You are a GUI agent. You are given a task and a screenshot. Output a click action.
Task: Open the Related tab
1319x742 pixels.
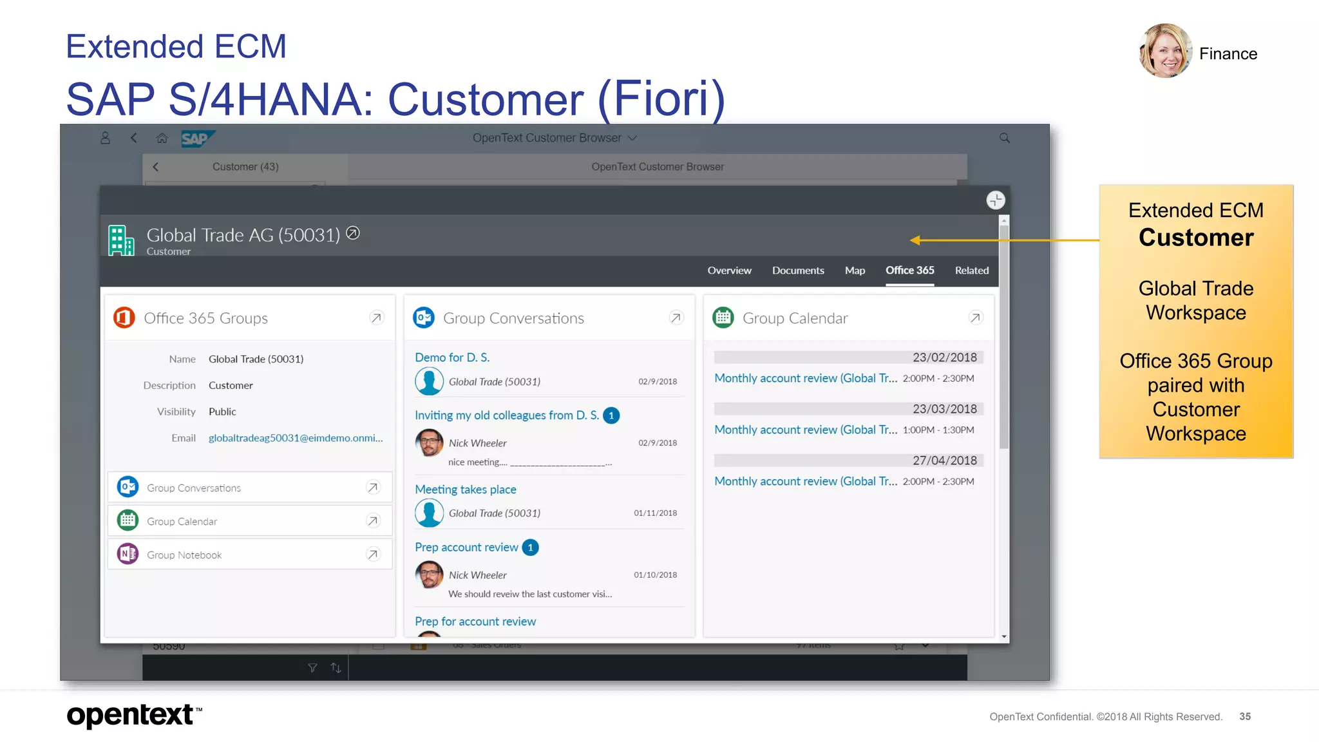tap(971, 271)
